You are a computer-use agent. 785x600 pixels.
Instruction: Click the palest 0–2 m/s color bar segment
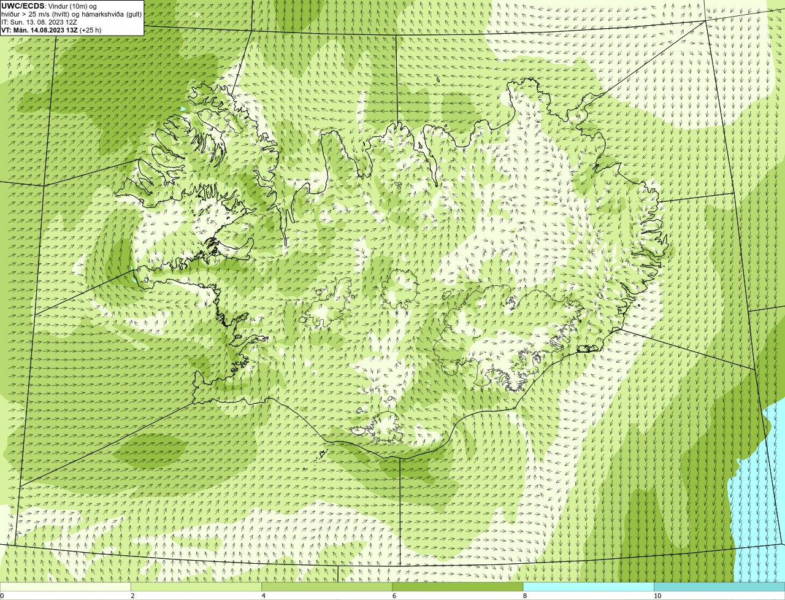pos(65,587)
